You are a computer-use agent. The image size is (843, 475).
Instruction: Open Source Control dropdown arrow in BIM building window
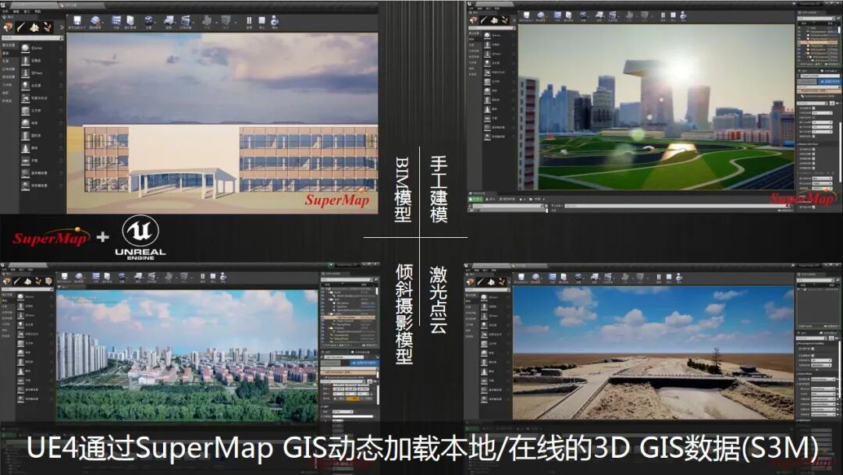pos(103,23)
